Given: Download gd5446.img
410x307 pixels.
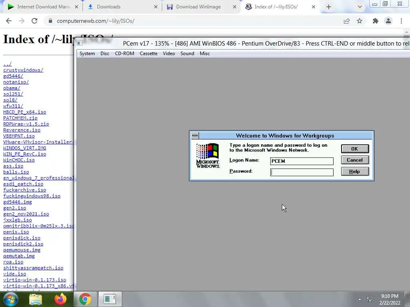Looking at the screenshot, I should click(x=18, y=202).
